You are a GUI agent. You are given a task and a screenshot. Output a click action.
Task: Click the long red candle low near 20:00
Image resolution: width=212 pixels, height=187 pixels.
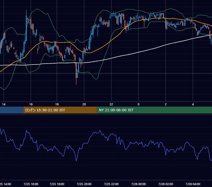76,74
